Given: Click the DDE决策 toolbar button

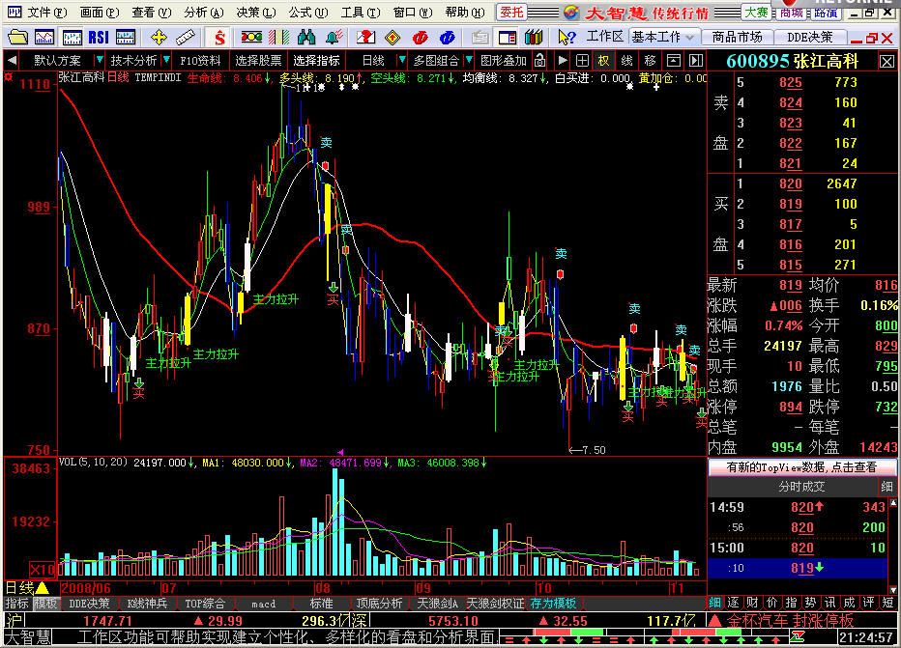Looking at the screenshot, I should (809, 38).
